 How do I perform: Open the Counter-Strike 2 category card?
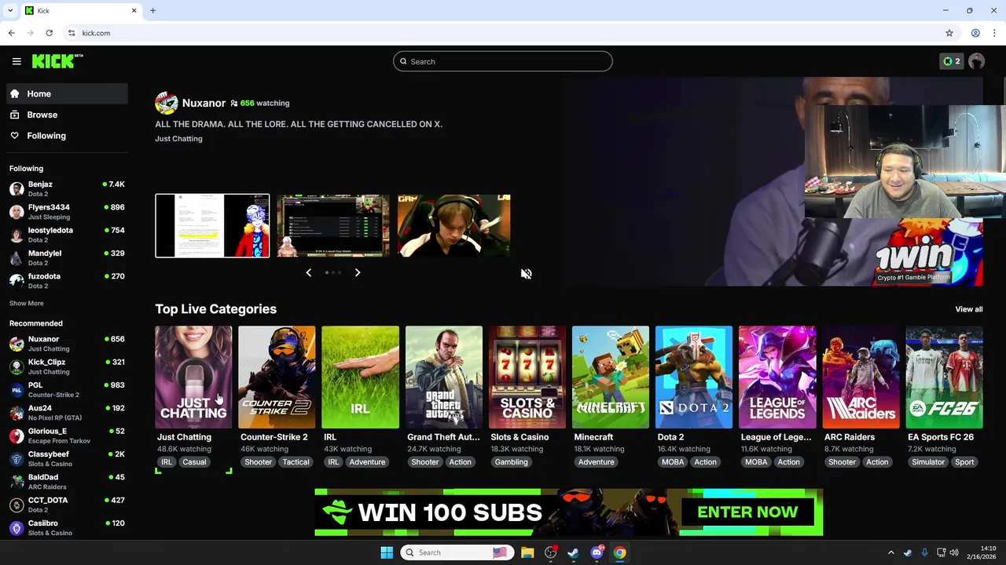(277, 377)
